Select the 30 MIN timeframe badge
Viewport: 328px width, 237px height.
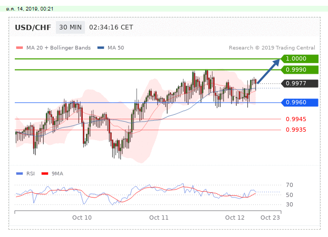[70, 27]
